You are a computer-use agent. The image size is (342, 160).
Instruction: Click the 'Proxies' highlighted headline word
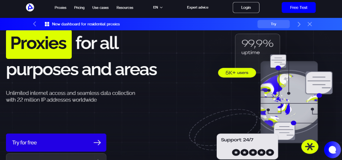point(39,44)
